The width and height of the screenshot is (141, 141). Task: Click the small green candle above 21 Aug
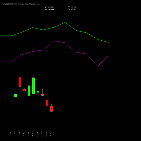(38, 92)
